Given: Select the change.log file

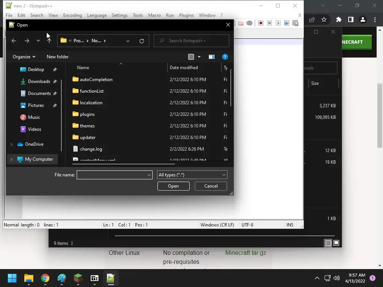Looking at the screenshot, I should [x=91, y=149].
